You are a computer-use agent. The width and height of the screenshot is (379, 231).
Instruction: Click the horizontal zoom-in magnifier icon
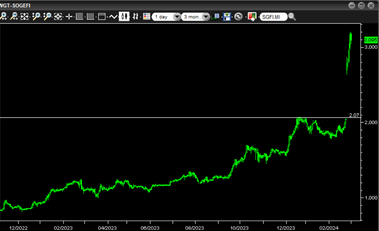click(x=4, y=16)
